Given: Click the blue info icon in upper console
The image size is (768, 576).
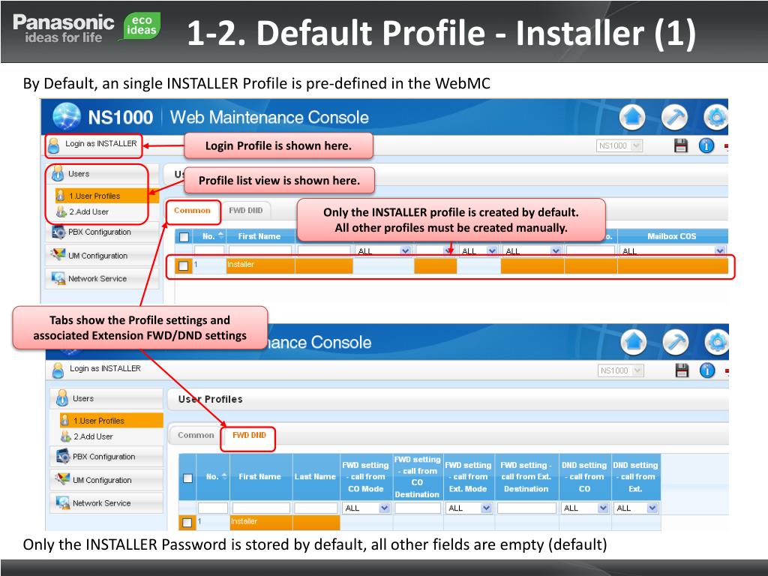Looking at the screenshot, I should click(x=706, y=145).
